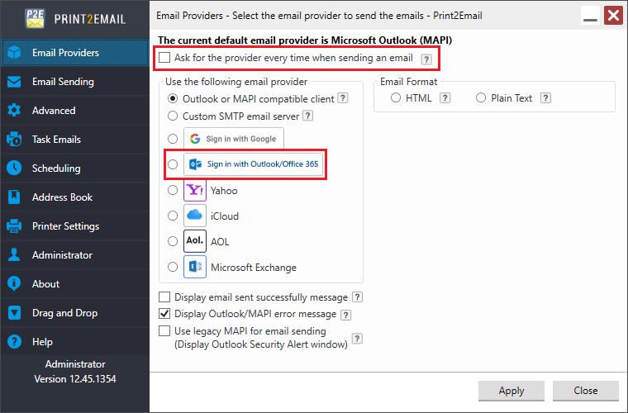This screenshot has height=413, width=628.
Task: Click help icon beside Plain Text option
Action: tap(545, 98)
